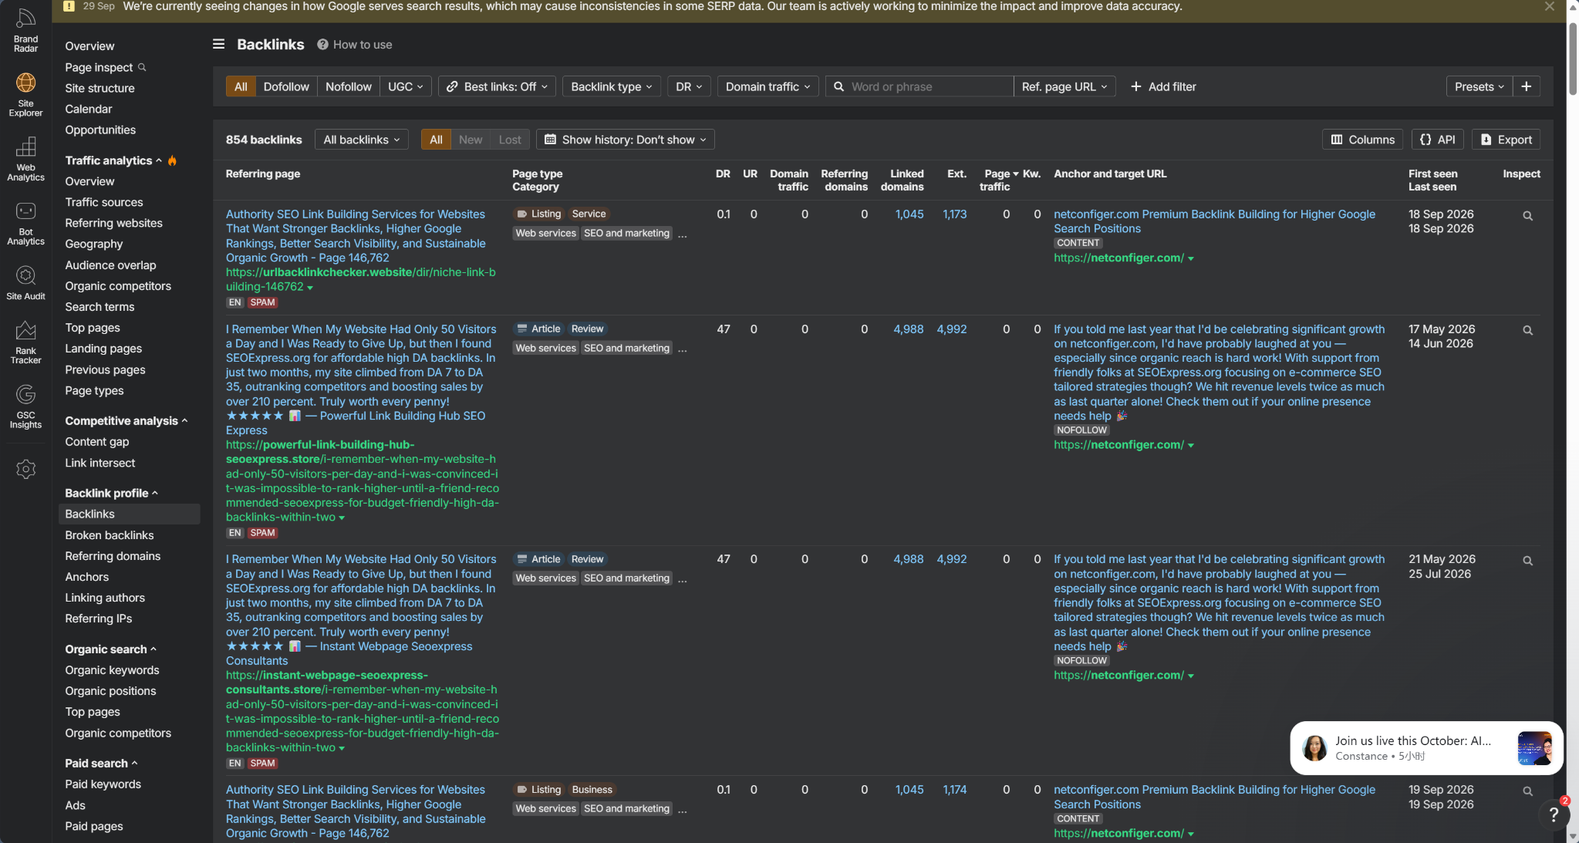Open the help question mark bubble
Screen dimensions: 1579x843
(x=1554, y=814)
